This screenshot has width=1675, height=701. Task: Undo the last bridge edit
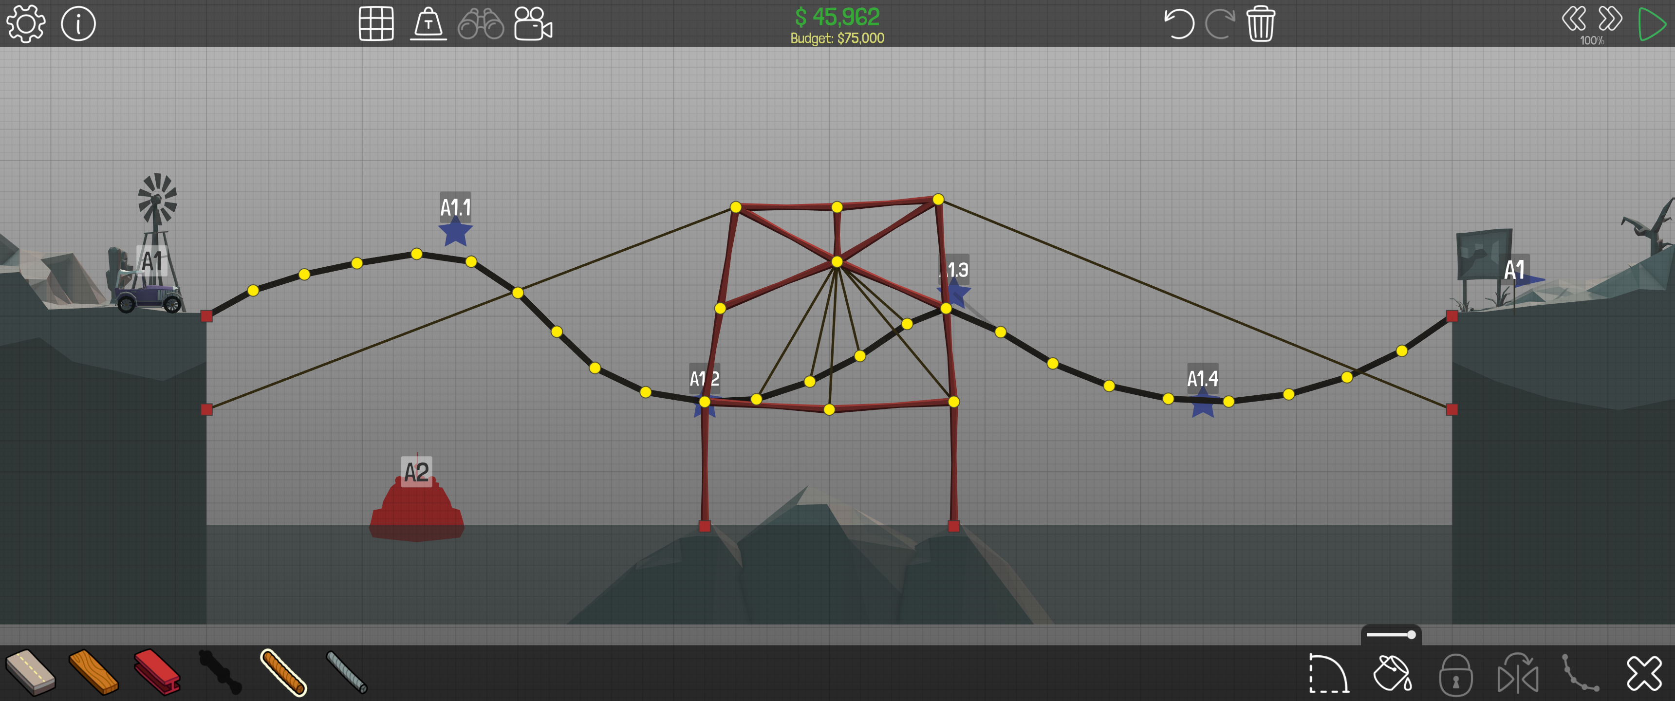click(1178, 24)
